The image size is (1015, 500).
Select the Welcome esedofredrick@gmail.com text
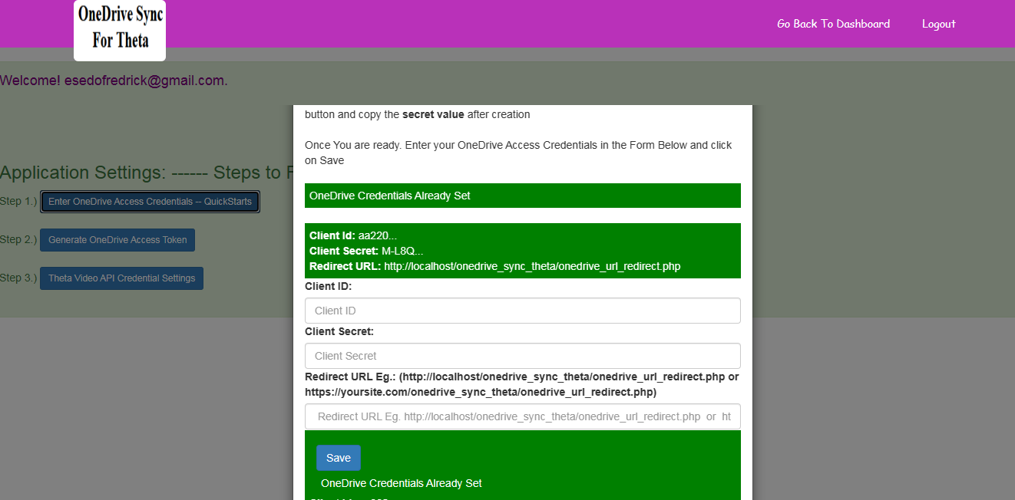point(114,81)
